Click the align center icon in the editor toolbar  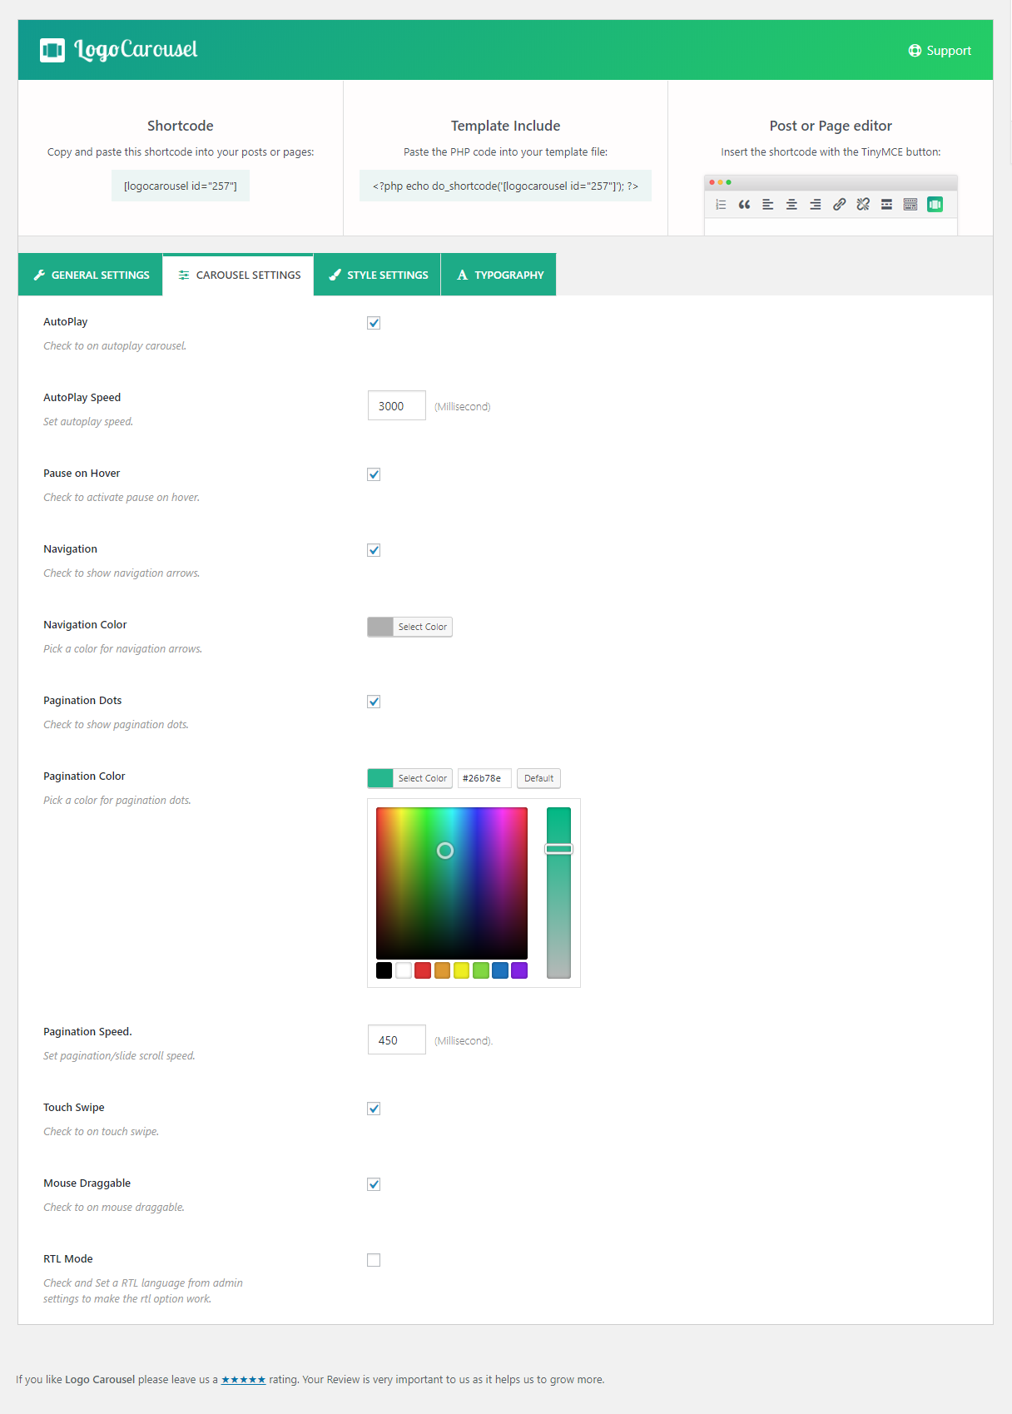coord(791,205)
